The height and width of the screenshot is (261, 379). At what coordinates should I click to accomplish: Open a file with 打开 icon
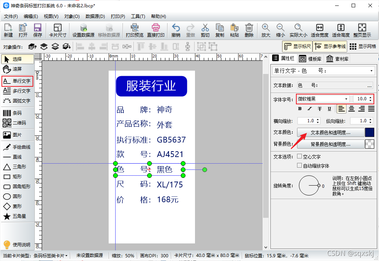[x=23, y=30]
